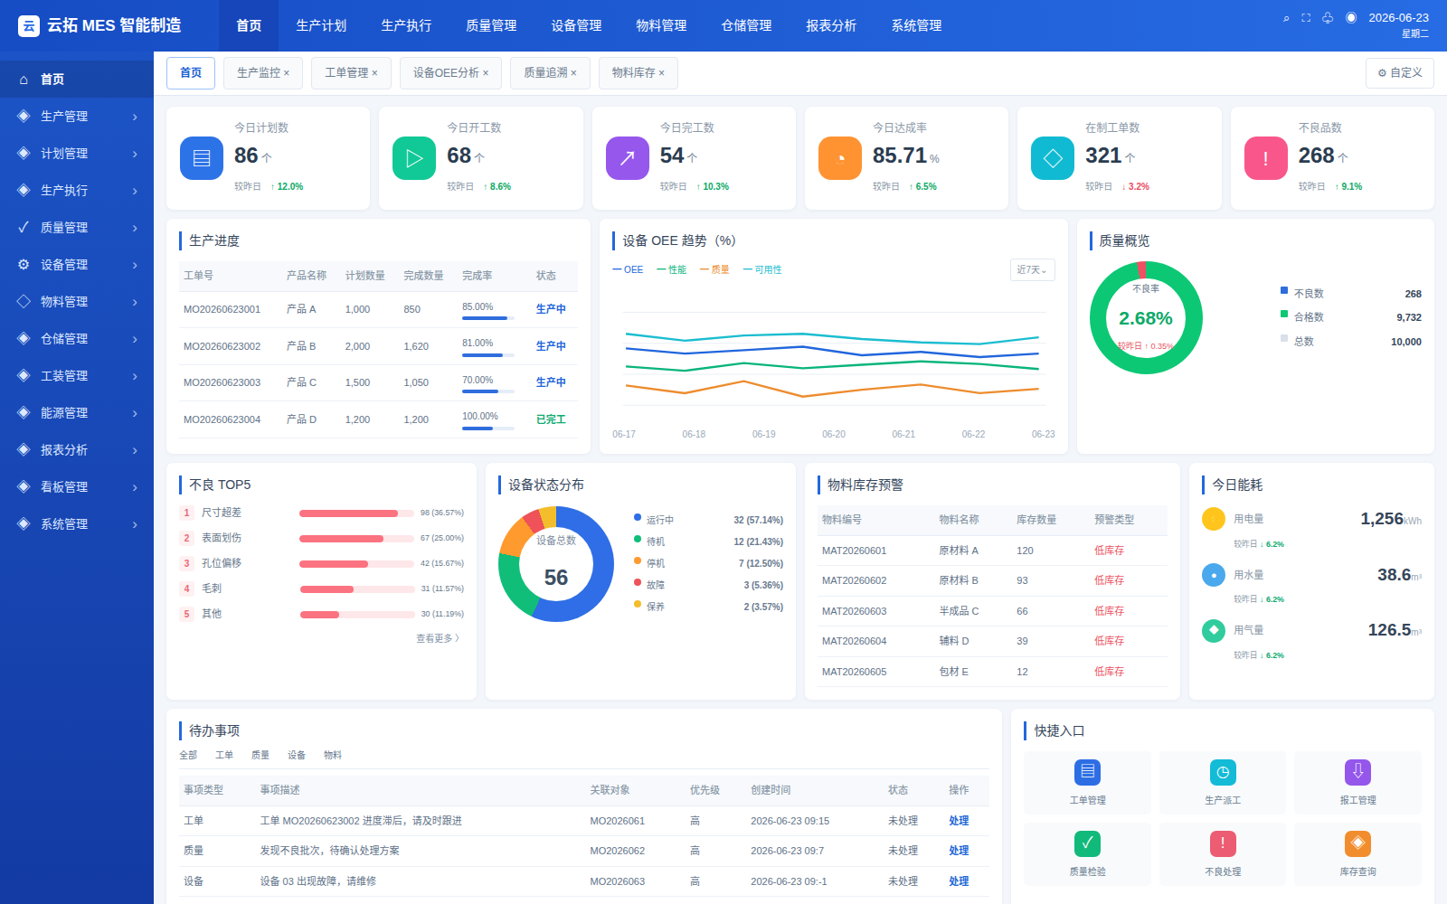Click the 尺寸超差 defect bar
This screenshot has width=1447, height=904.
click(357, 513)
